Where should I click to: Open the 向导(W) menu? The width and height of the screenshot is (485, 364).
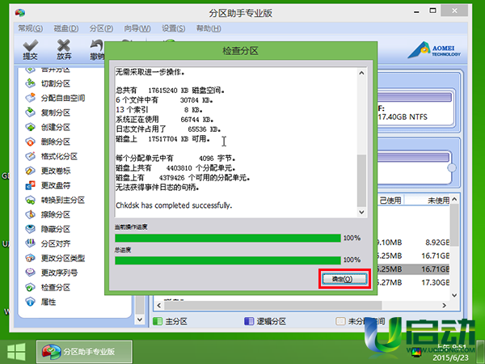tap(137, 28)
